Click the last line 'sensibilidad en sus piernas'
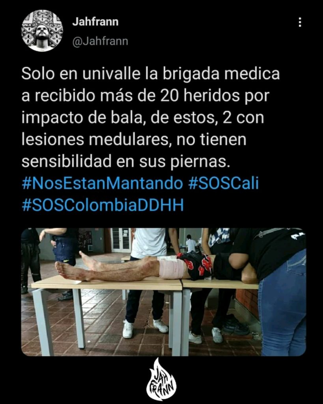Viewport: 323px width, 404px height. (x=125, y=162)
